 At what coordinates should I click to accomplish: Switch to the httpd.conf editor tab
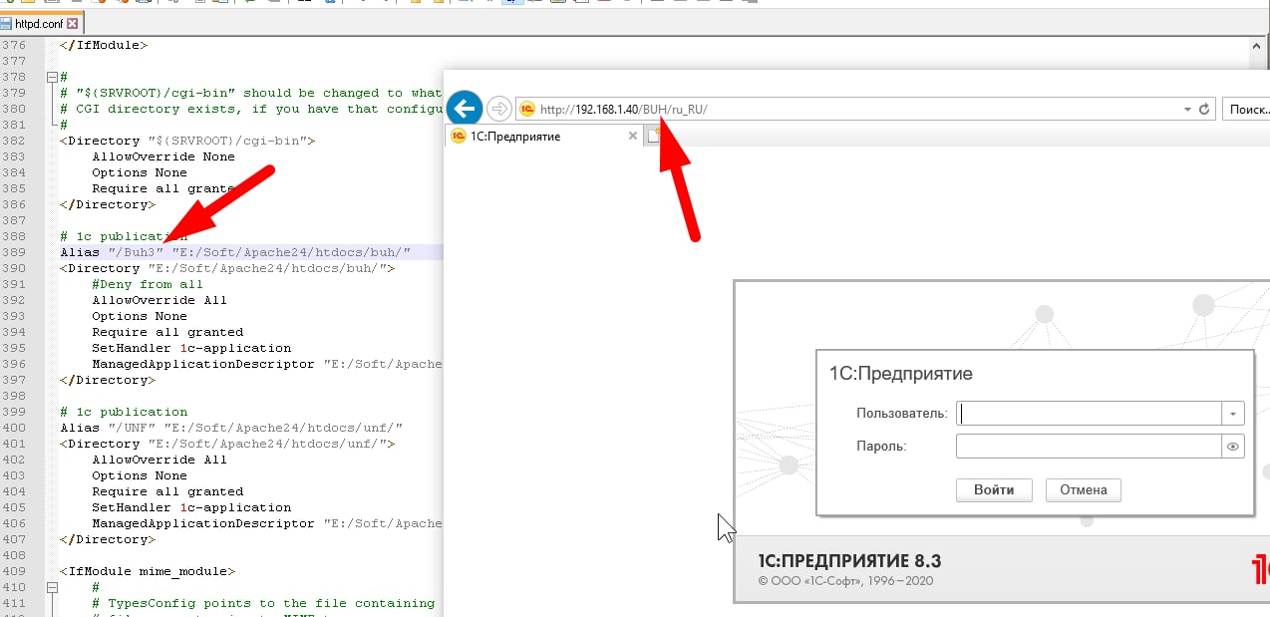(39, 22)
